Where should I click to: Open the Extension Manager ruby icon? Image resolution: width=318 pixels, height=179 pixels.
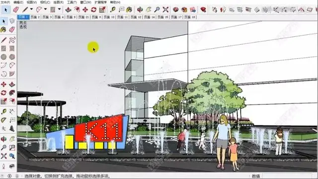[203, 9]
